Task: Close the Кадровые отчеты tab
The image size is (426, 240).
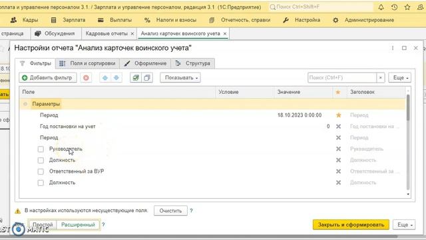Action: (132, 34)
